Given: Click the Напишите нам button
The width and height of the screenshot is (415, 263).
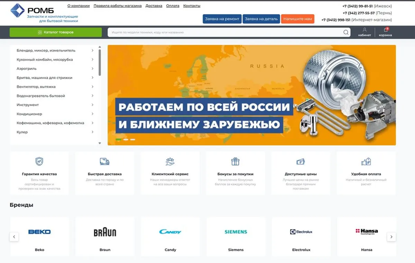Looking at the screenshot, I should 298,19.
